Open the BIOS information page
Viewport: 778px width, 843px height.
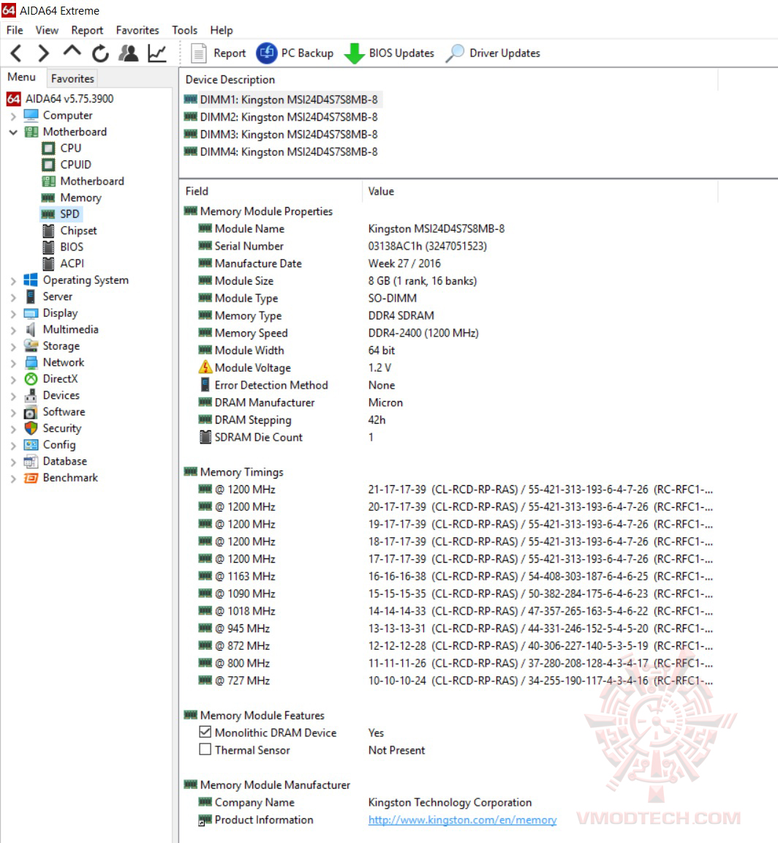pyautogui.click(x=70, y=247)
